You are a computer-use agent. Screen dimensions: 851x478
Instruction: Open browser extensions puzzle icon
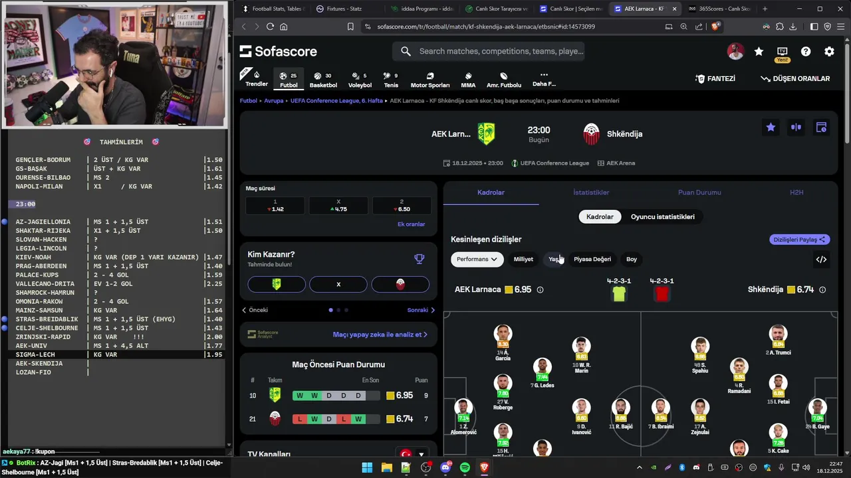[x=780, y=27]
